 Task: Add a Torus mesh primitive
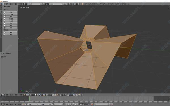click(10, 28)
